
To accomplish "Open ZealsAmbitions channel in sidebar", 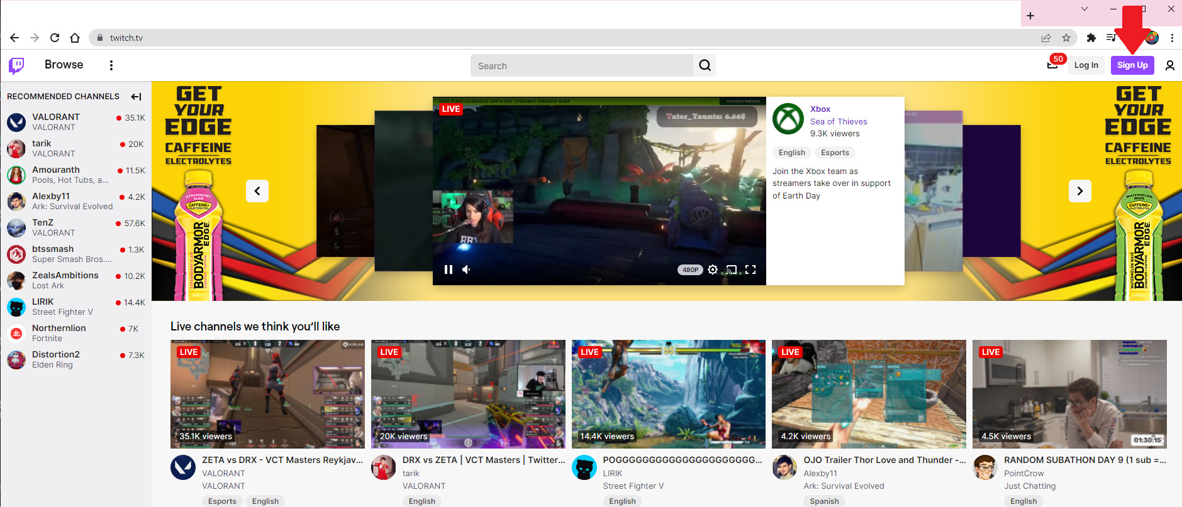I will click(75, 280).
